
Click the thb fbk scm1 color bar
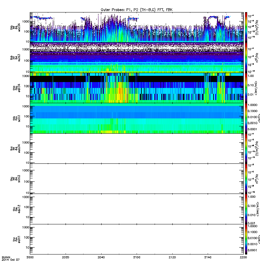tap(246, 118)
